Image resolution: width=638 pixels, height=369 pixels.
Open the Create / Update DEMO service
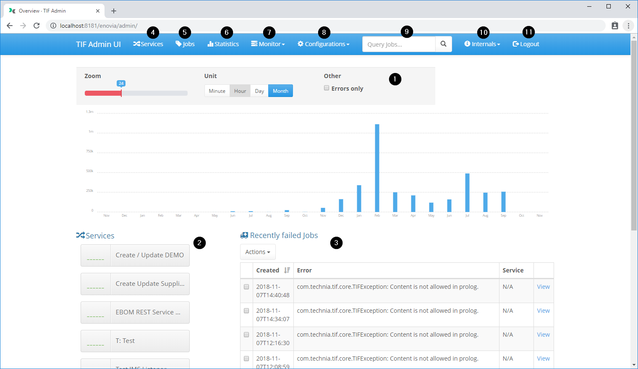(135, 255)
